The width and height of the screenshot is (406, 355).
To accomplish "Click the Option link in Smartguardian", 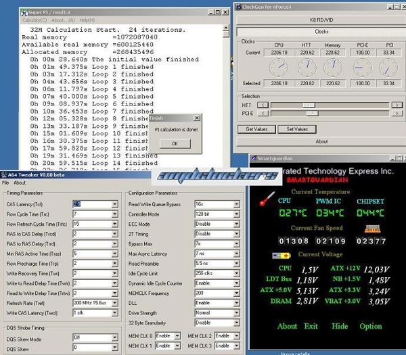I will pyautogui.click(x=371, y=326).
